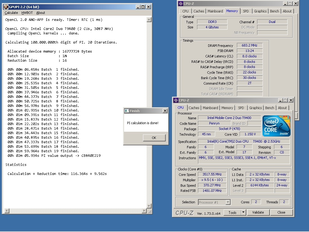Open Mainboard tab in front CPU-Z window

pos(210,108)
